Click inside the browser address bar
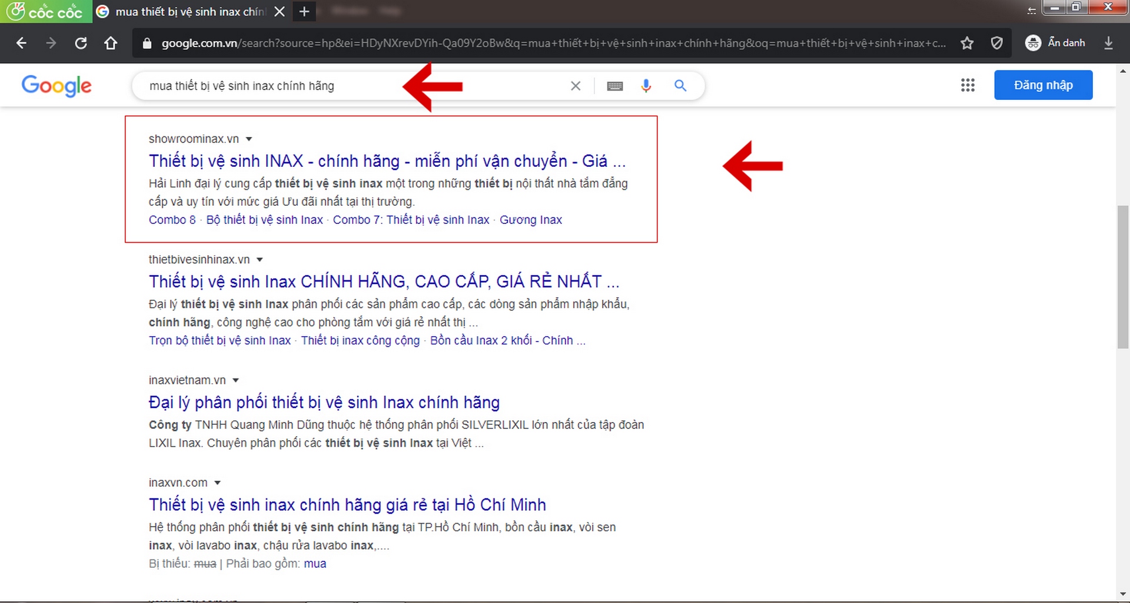The image size is (1130, 603). pyautogui.click(x=412, y=42)
